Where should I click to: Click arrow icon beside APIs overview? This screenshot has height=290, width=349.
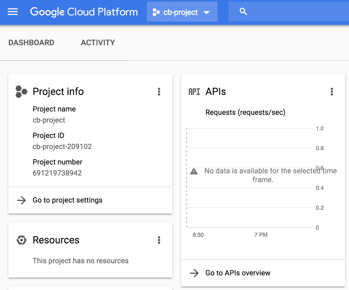194,273
